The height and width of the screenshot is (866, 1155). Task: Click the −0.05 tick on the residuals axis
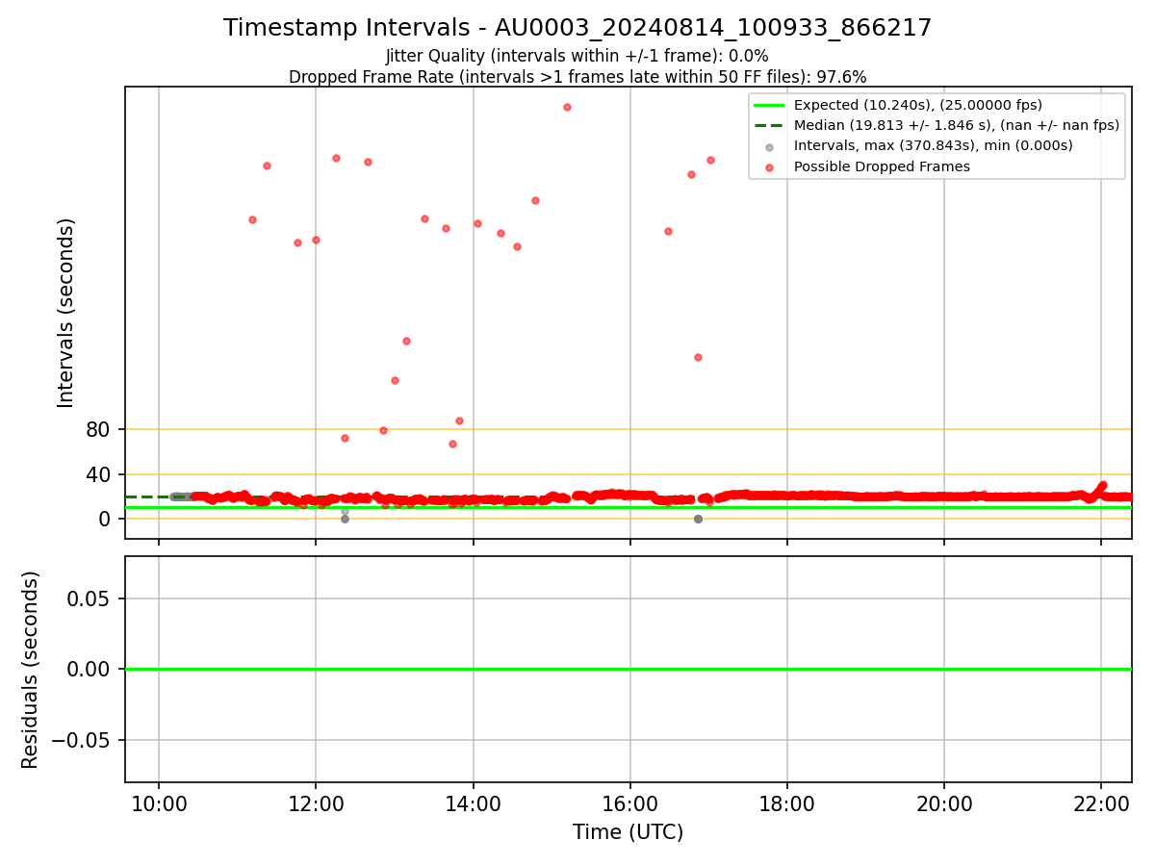click(x=81, y=740)
